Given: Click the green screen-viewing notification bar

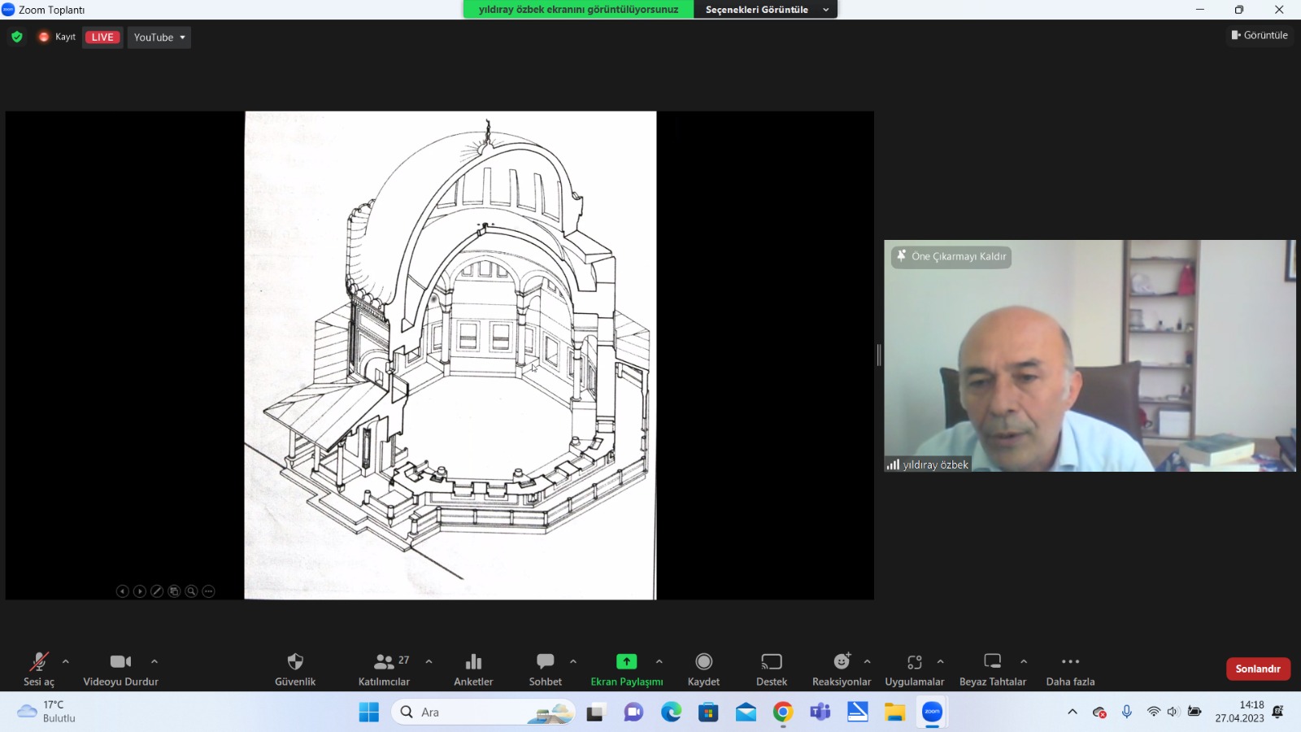Looking at the screenshot, I should (x=578, y=10).
